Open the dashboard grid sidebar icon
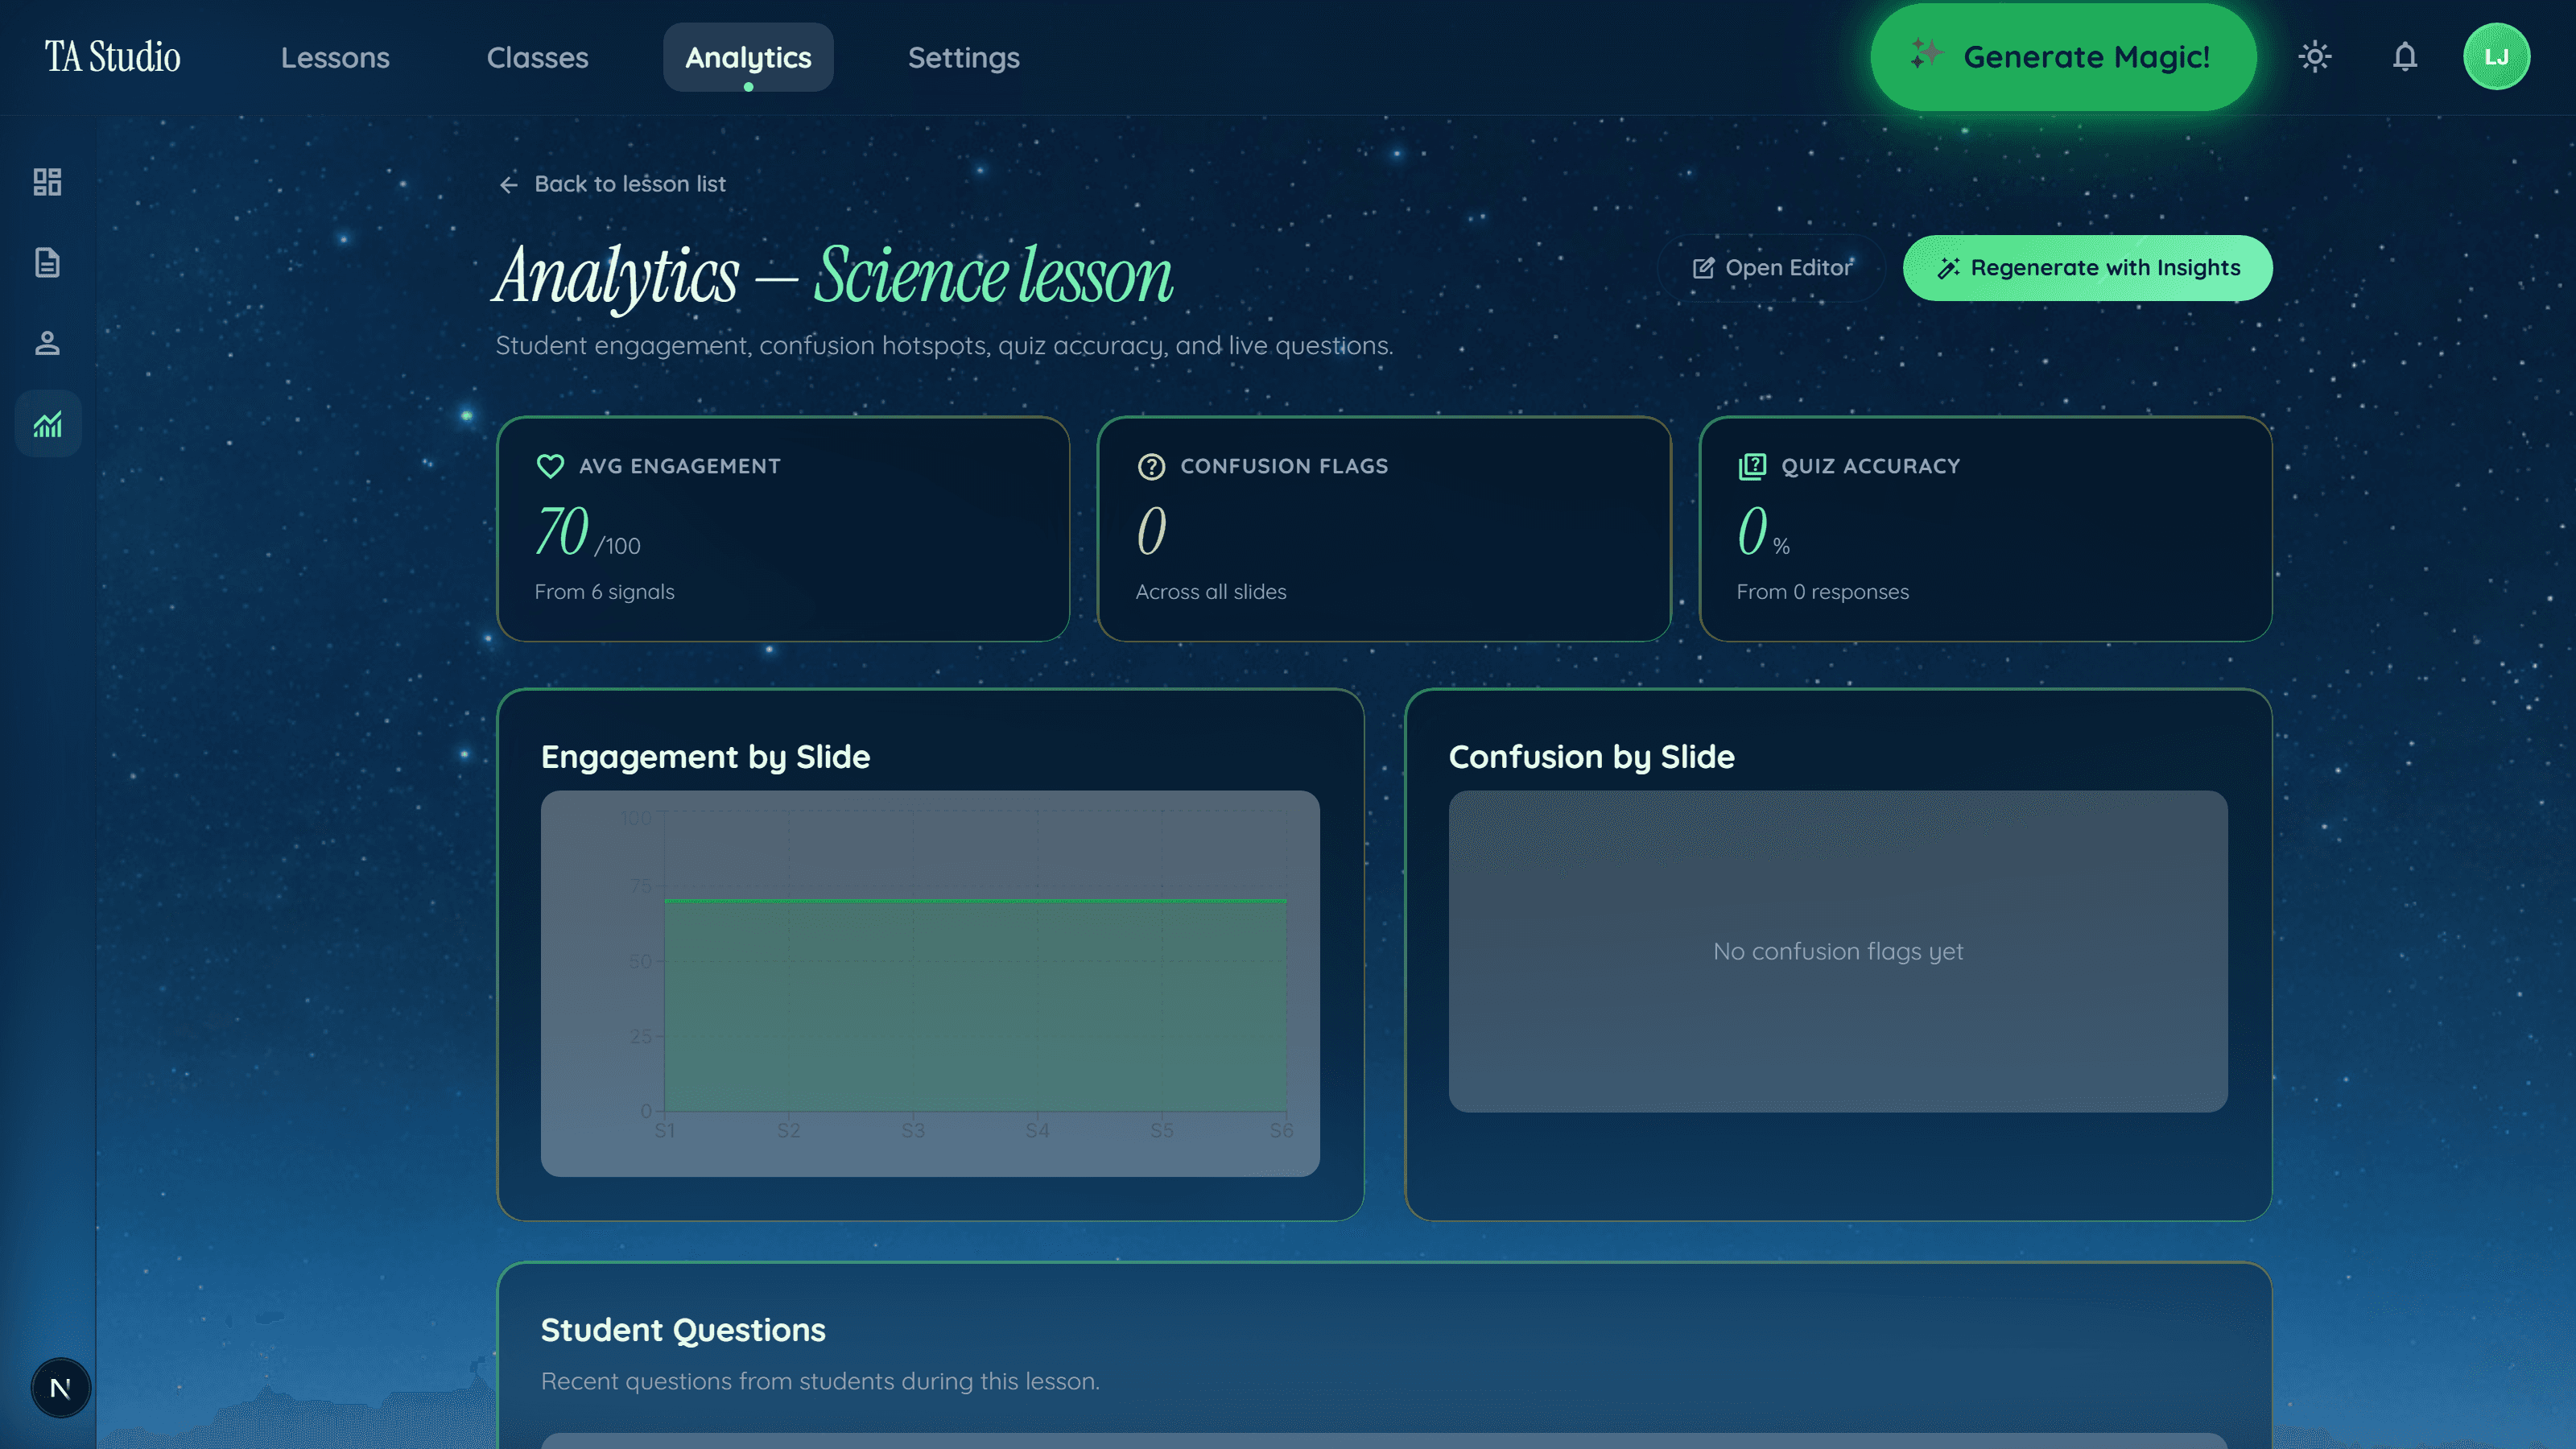Screen dimensions: 2576x1449 (x=47, y=182)
